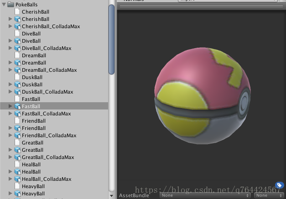Click the FriendBall model cube icon
Screen dimensions: 286x199
tap(17, 128)
